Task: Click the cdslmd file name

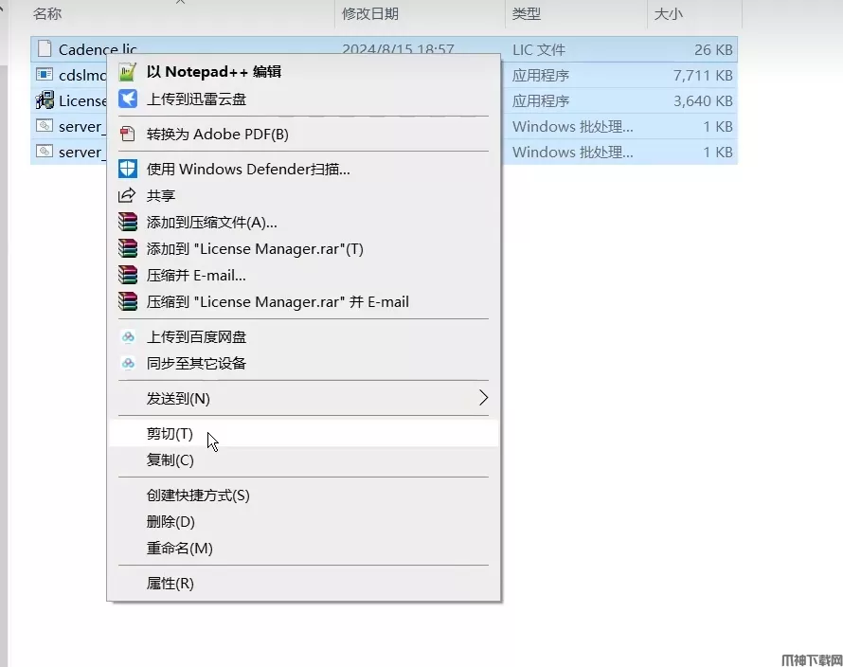Action: (82, 75)
